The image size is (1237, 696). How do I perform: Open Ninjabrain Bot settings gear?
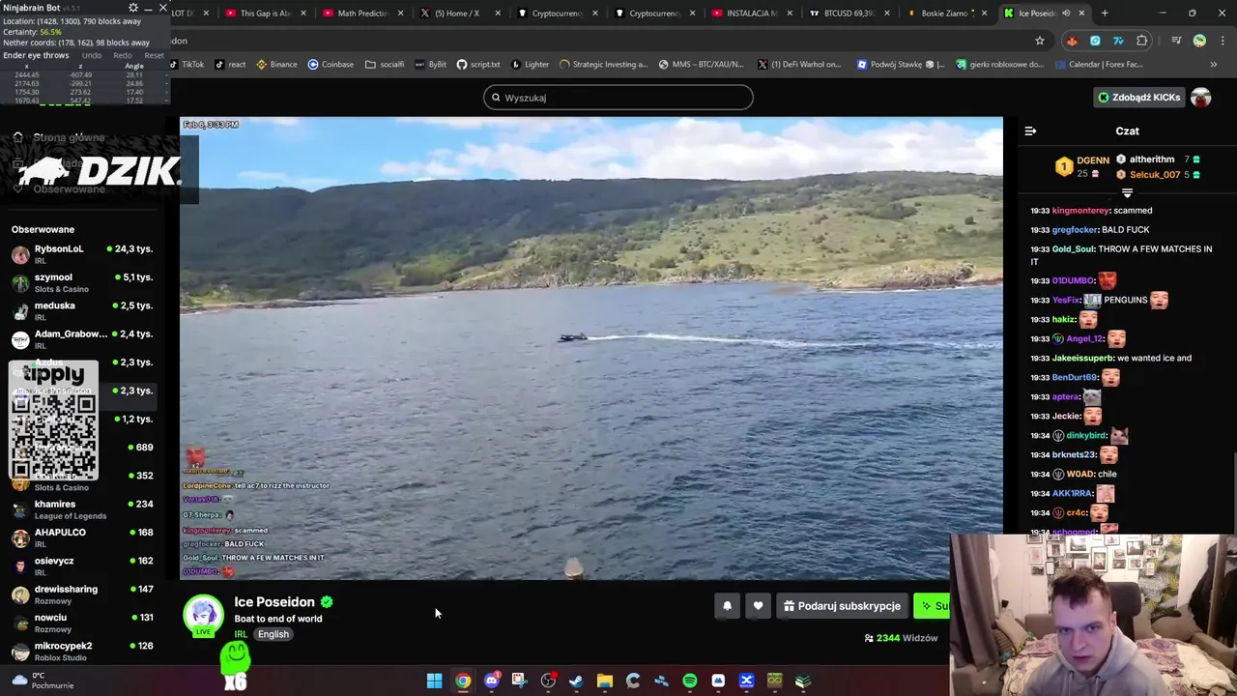(x=133, y=8)
